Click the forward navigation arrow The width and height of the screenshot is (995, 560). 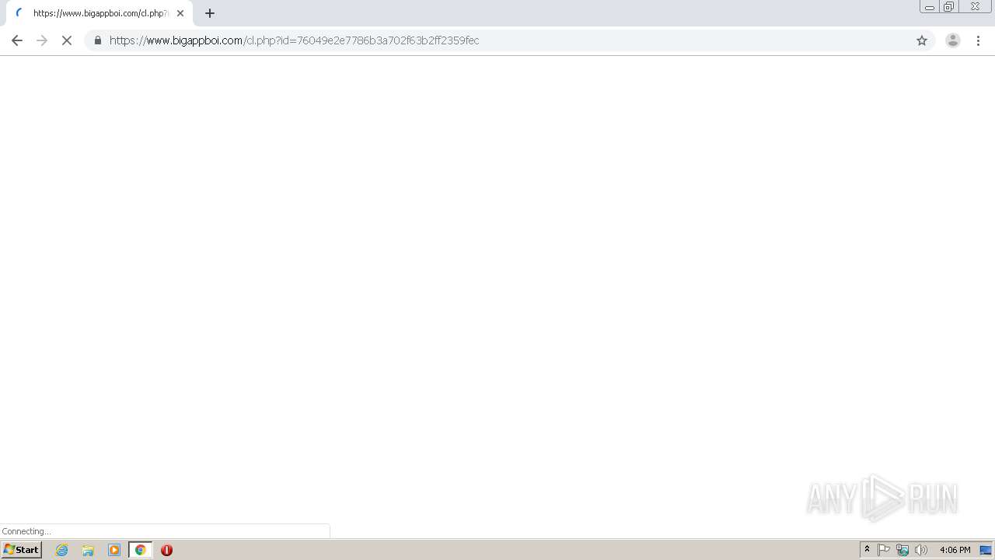(42, 40)
